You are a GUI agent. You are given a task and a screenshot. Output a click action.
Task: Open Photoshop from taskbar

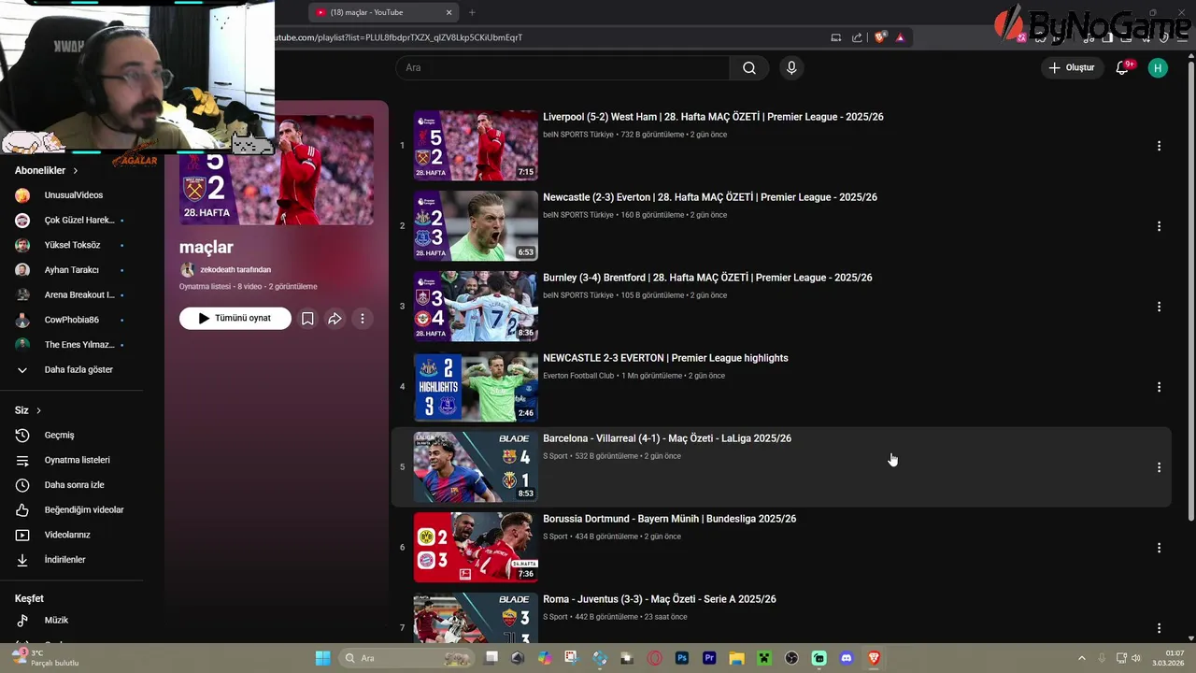pyautogui.click(x=682, y=658)
